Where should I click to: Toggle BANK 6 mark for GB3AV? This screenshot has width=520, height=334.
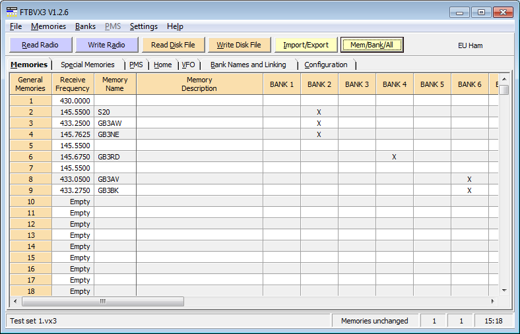click(469, 179)
